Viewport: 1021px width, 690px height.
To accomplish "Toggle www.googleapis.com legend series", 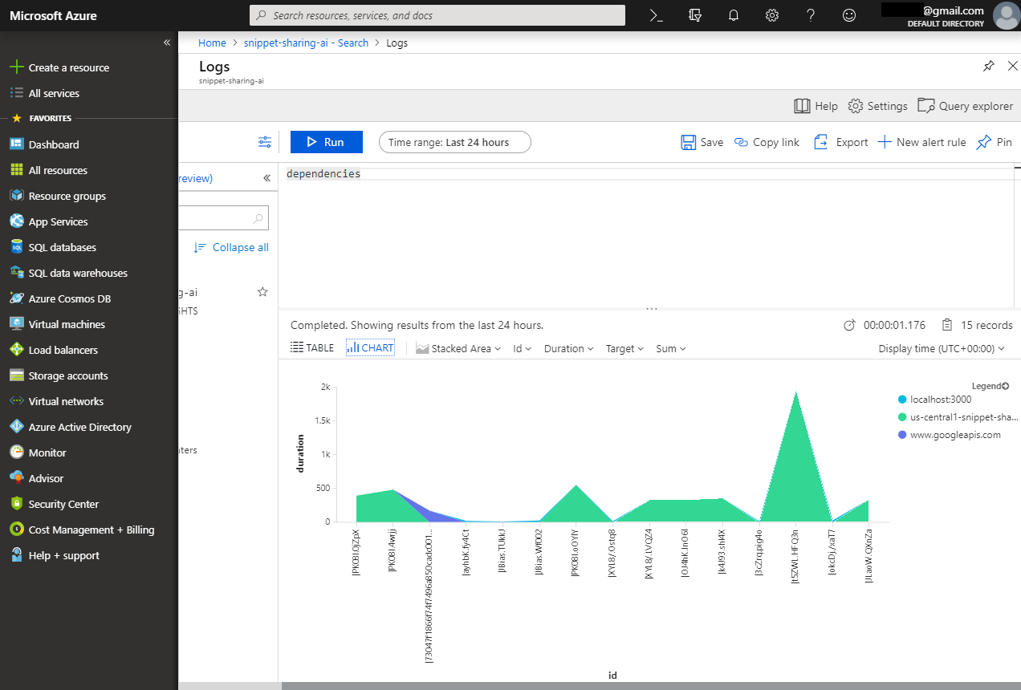I will coord(949,435).
